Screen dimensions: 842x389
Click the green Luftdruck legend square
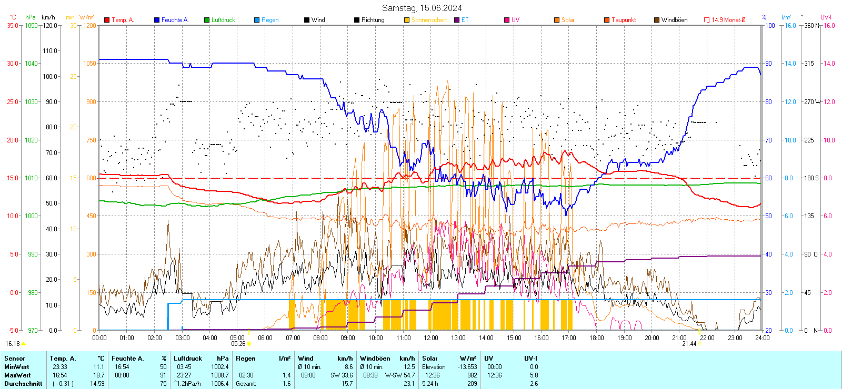[x=207, y=20]
